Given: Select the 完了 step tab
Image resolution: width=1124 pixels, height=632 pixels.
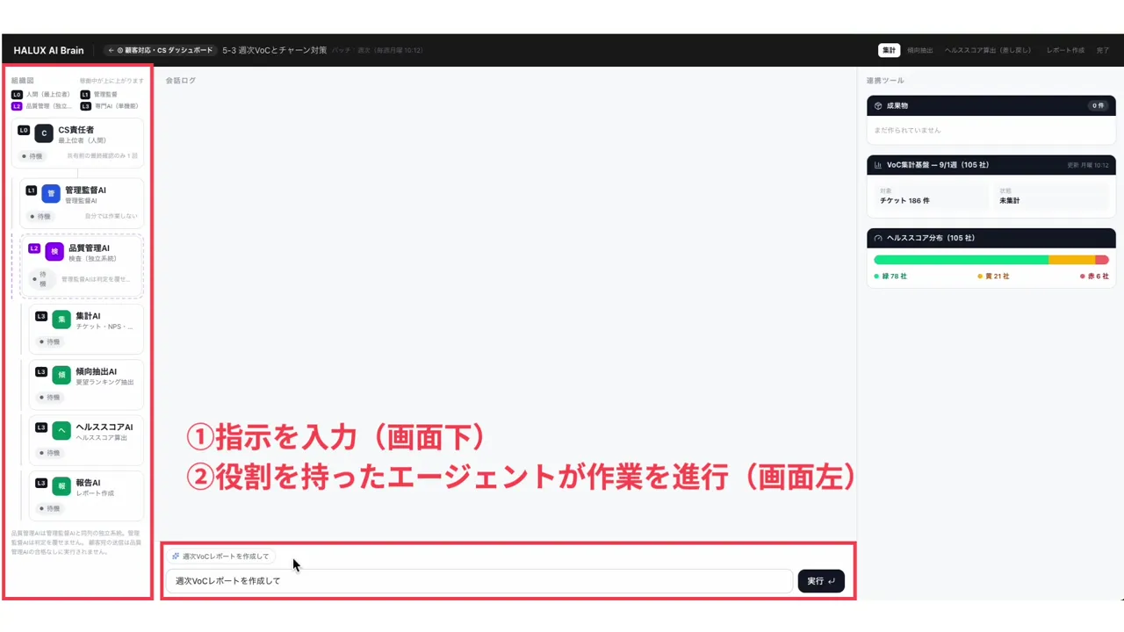Looking at the screenshot, I should click(1103, 51).
